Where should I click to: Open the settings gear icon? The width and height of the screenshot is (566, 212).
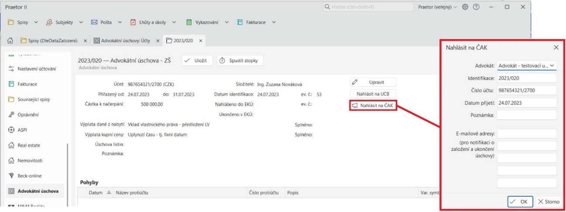pos(465,7)
